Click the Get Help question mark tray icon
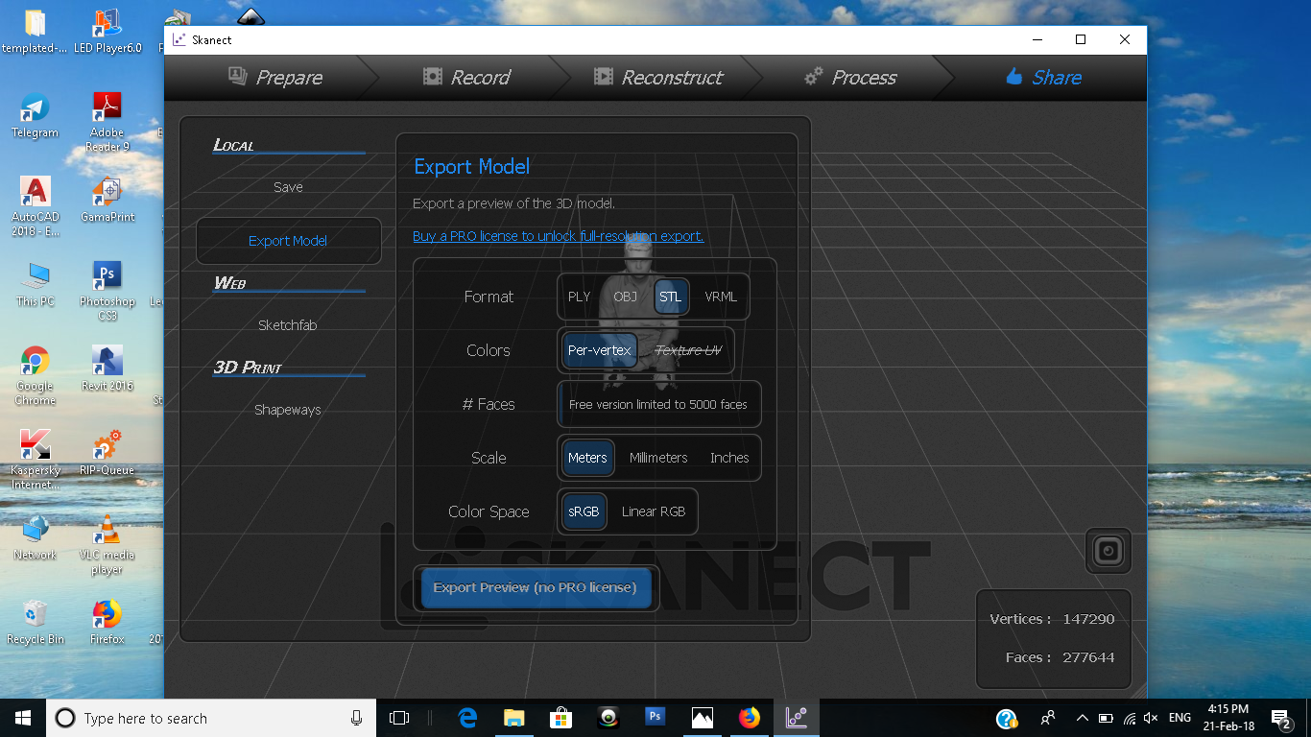Image resolution: width=1311 pixels, height=737 pixels. [x=1006, y=719]
